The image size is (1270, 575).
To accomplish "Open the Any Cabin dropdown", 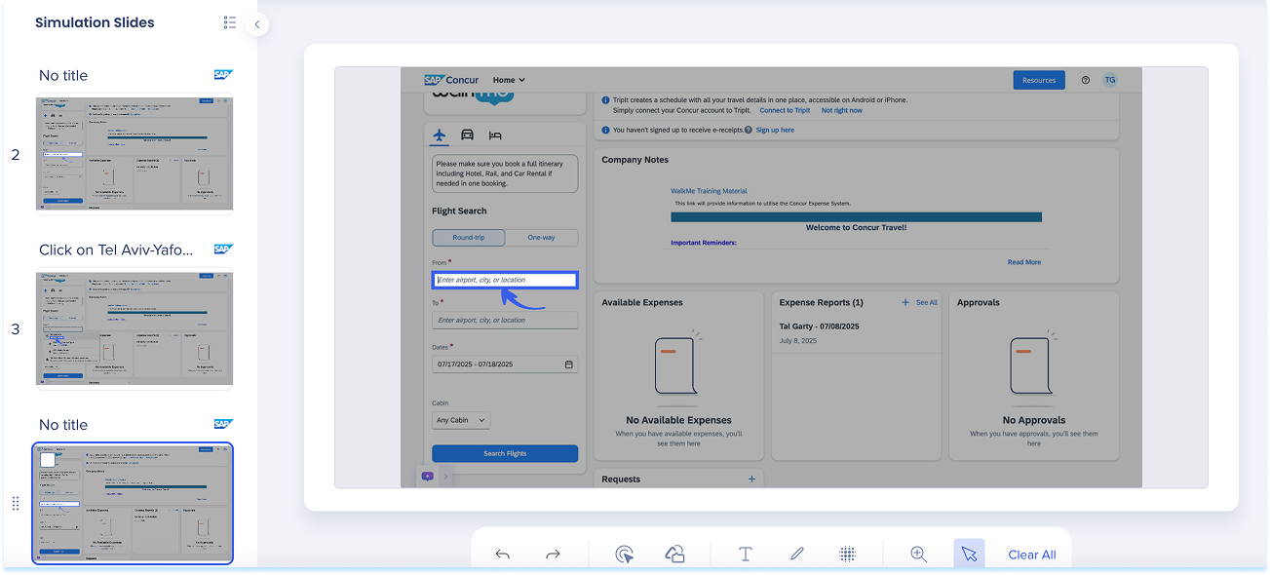I will pyautogui.click(x=461, y=420).
